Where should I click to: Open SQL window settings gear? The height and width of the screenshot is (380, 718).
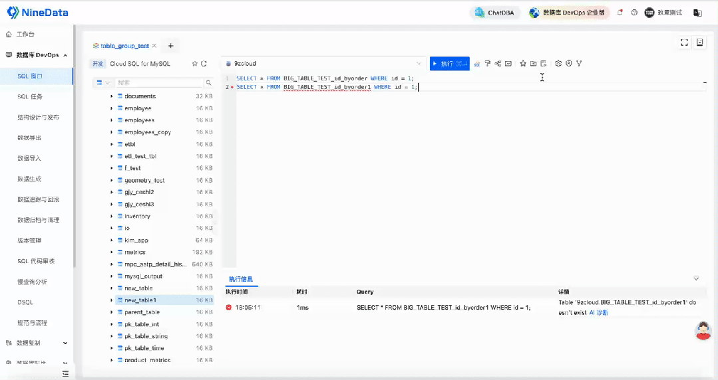click(x=558, y=64)
